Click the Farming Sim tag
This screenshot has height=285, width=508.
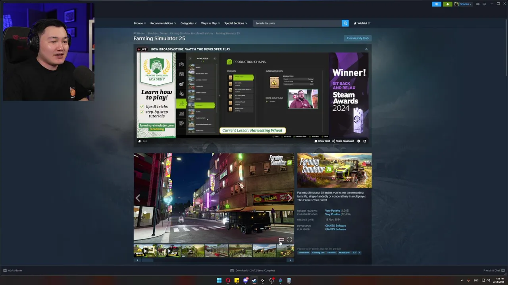tap(318, 253)
